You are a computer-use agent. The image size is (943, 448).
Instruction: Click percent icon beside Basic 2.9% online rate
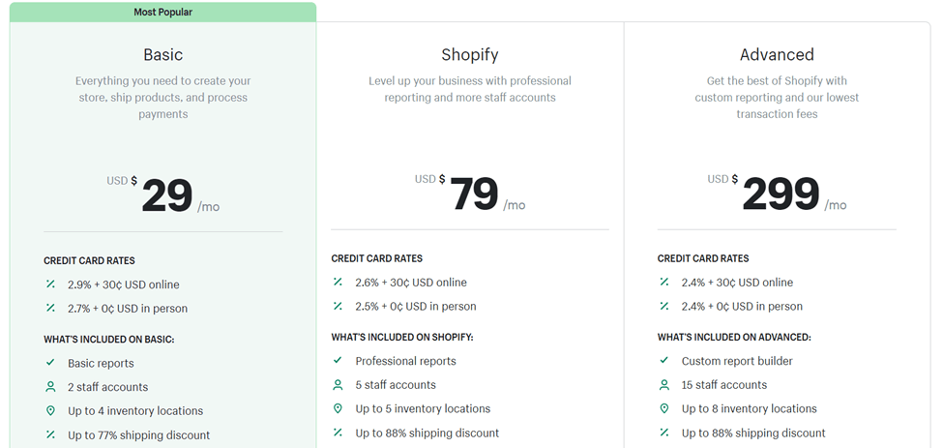50,284
